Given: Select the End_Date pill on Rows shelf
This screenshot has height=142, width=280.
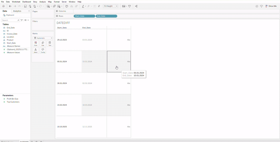Looking at the screenshot, I should (106, 16).
